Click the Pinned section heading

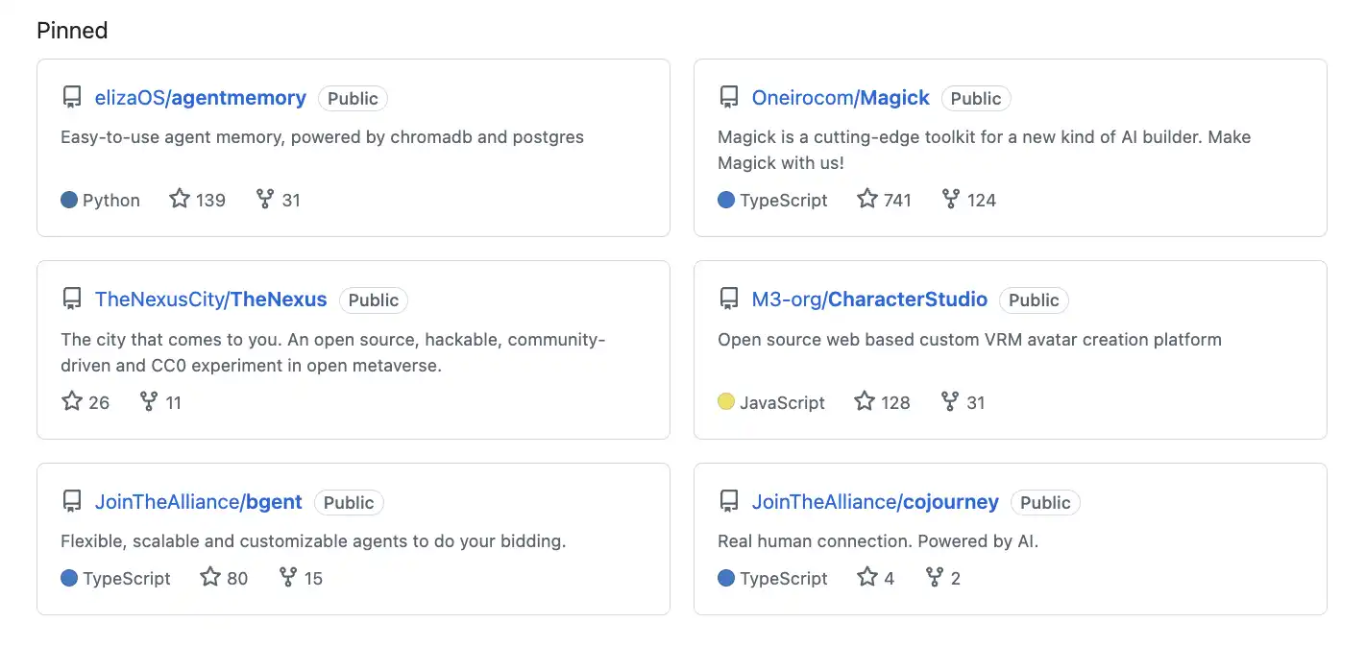point(71,30)
